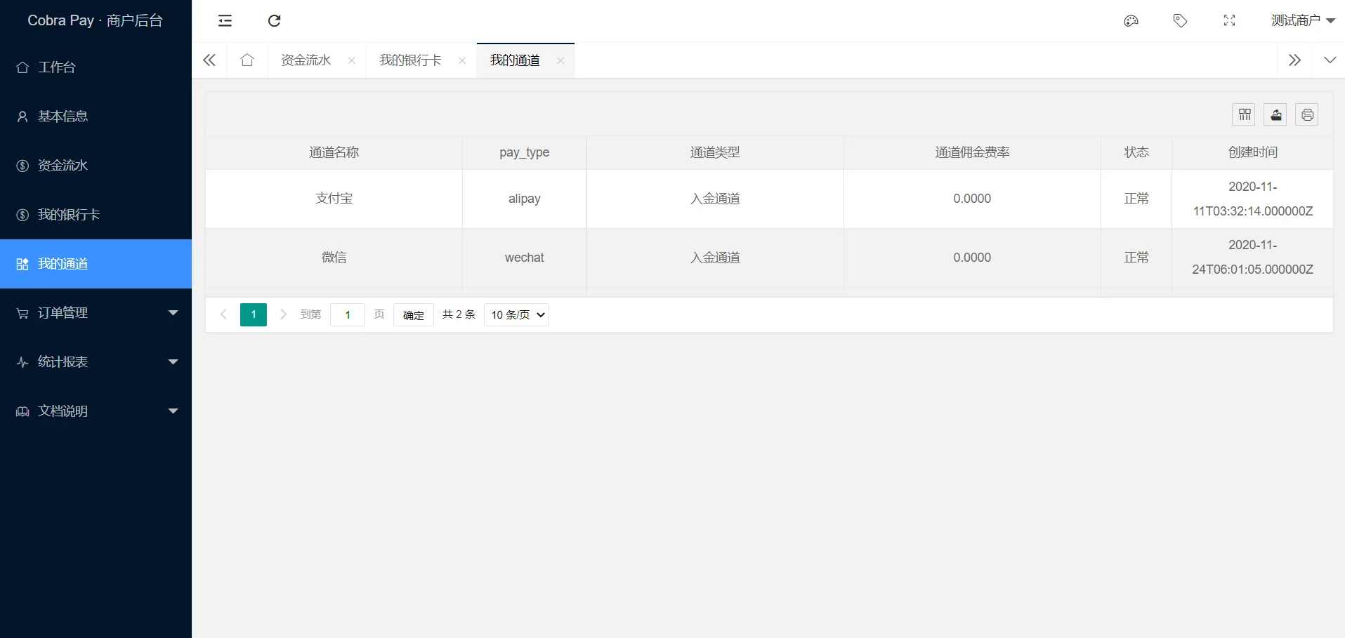Refresh the page using the reload icon
The image size is (1345, 638).
pos(274,20)
